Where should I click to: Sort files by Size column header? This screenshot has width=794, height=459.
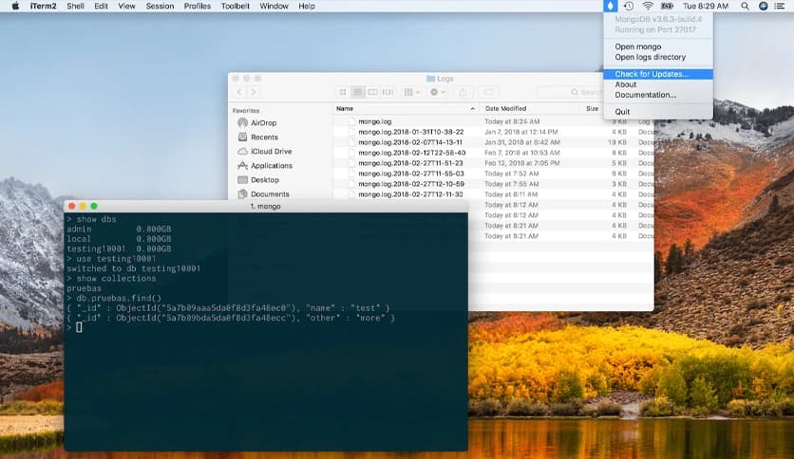pyautogui.click(x=592, y=109)
